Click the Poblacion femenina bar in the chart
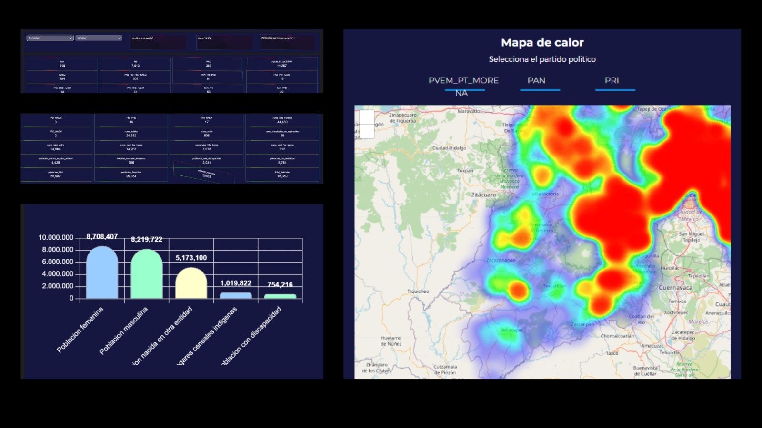Image resolution: width=762 pixels, height=428 pixels. point(102,273)
